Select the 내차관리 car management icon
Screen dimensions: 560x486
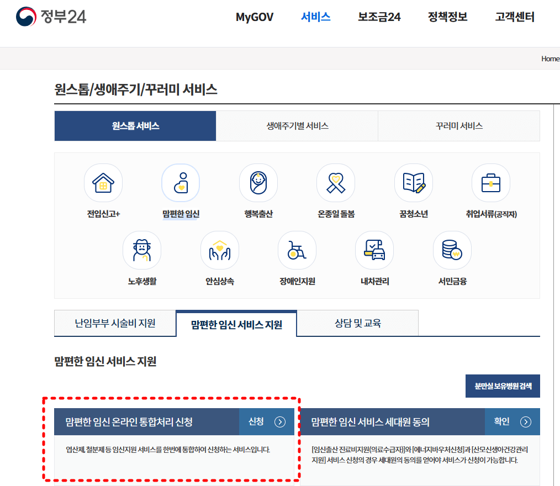[374, 250]
